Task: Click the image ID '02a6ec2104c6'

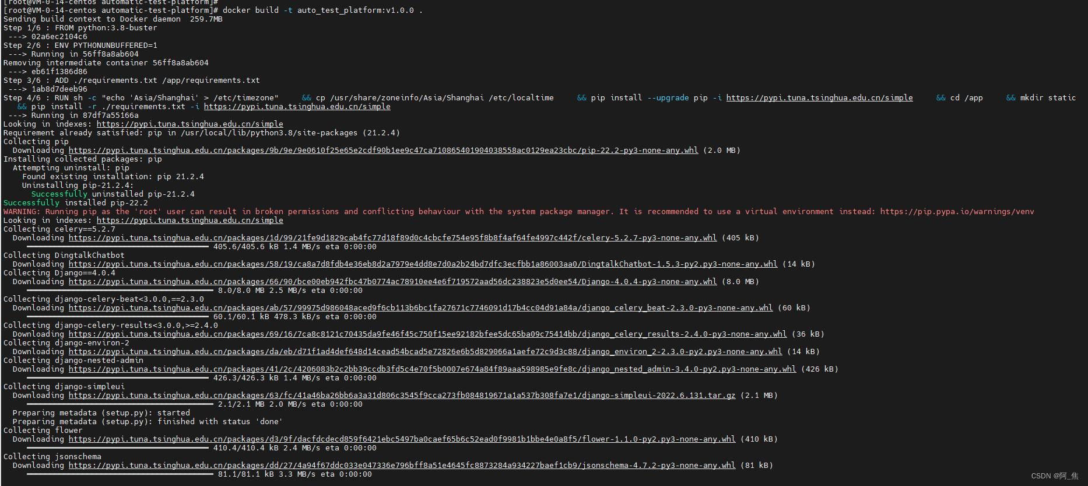Action: [x=59, y=37]
